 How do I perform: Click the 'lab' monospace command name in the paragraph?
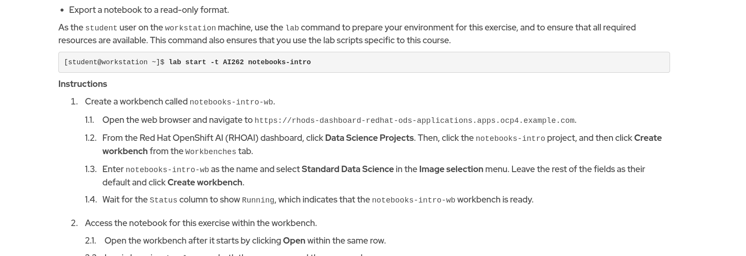point(292,28)
